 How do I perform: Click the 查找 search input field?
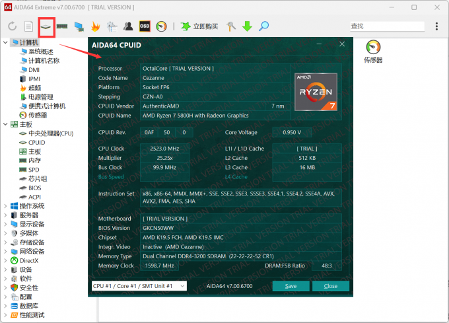(387, 26)
